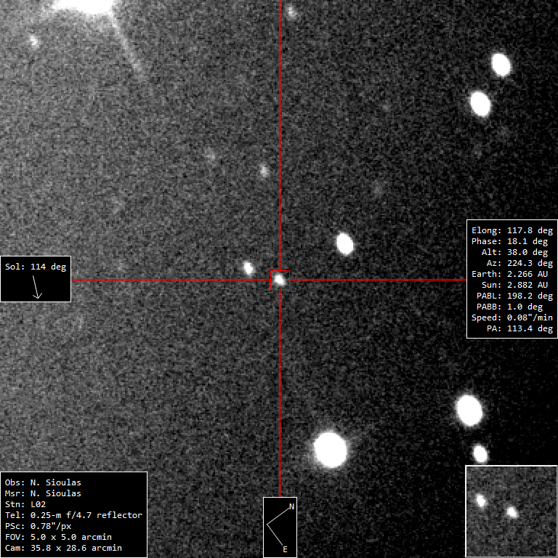Click the 'Sun: 2.882 AU' value
Image resolution: width=558 pixels, height=558 pixels.
pyautogui.click(x=514, y=285)
